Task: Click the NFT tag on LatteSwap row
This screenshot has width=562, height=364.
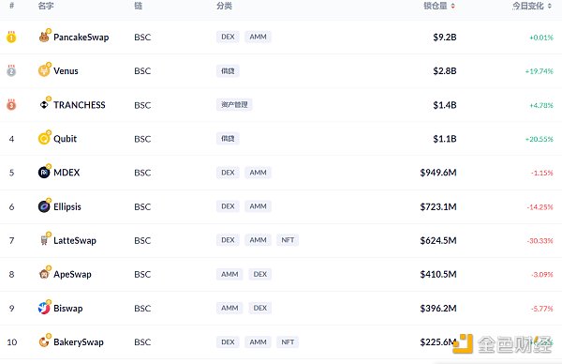Action: 288,240
